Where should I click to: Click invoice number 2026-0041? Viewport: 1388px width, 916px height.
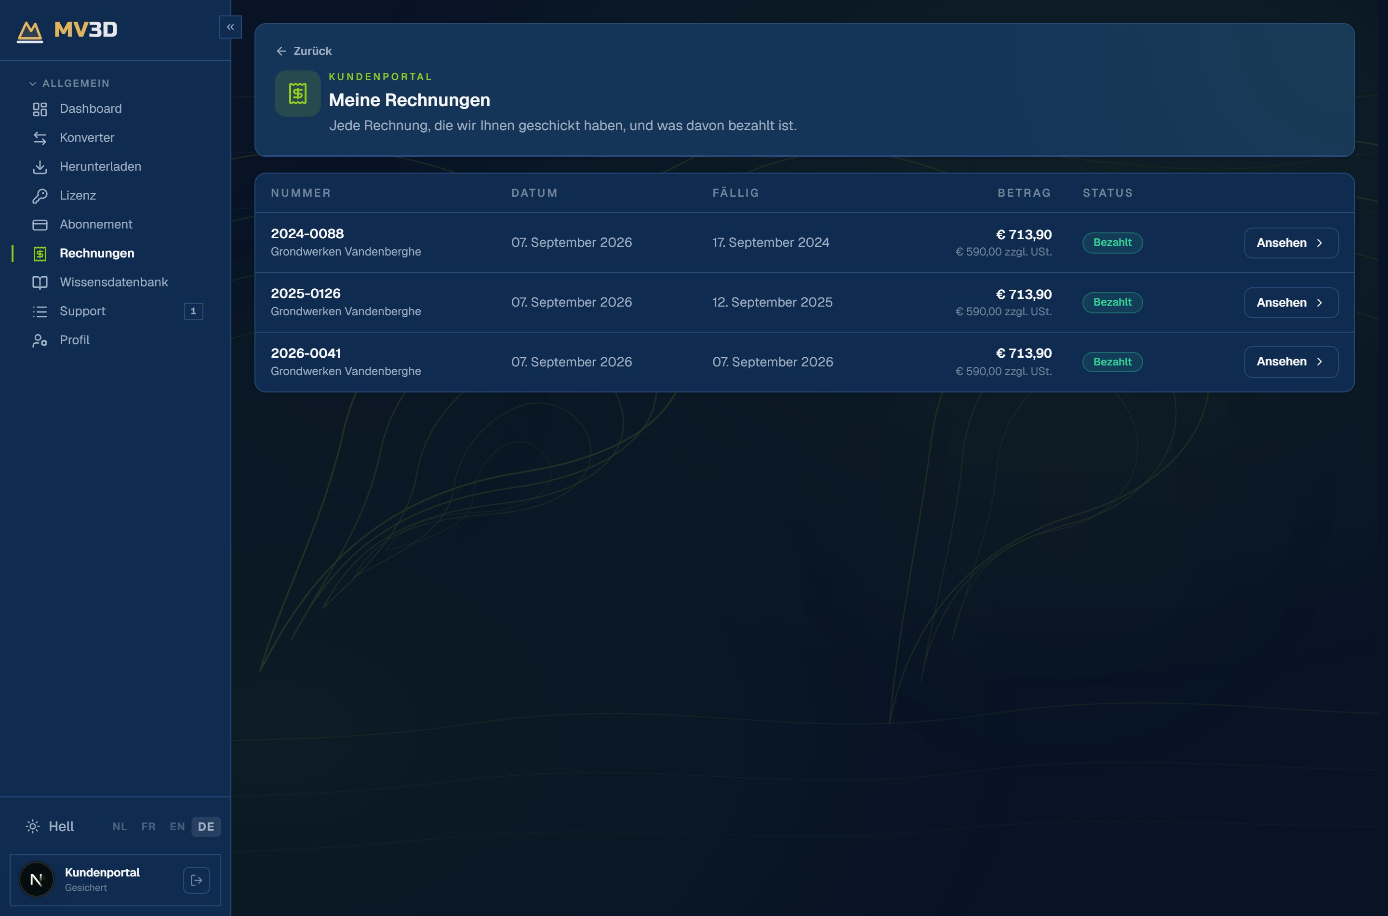[306, 353]
